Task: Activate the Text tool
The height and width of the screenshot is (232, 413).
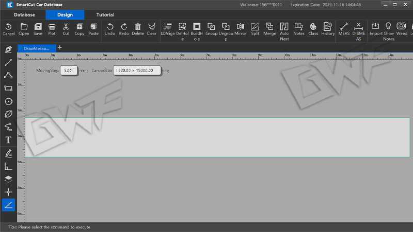Action: [8, 140]
